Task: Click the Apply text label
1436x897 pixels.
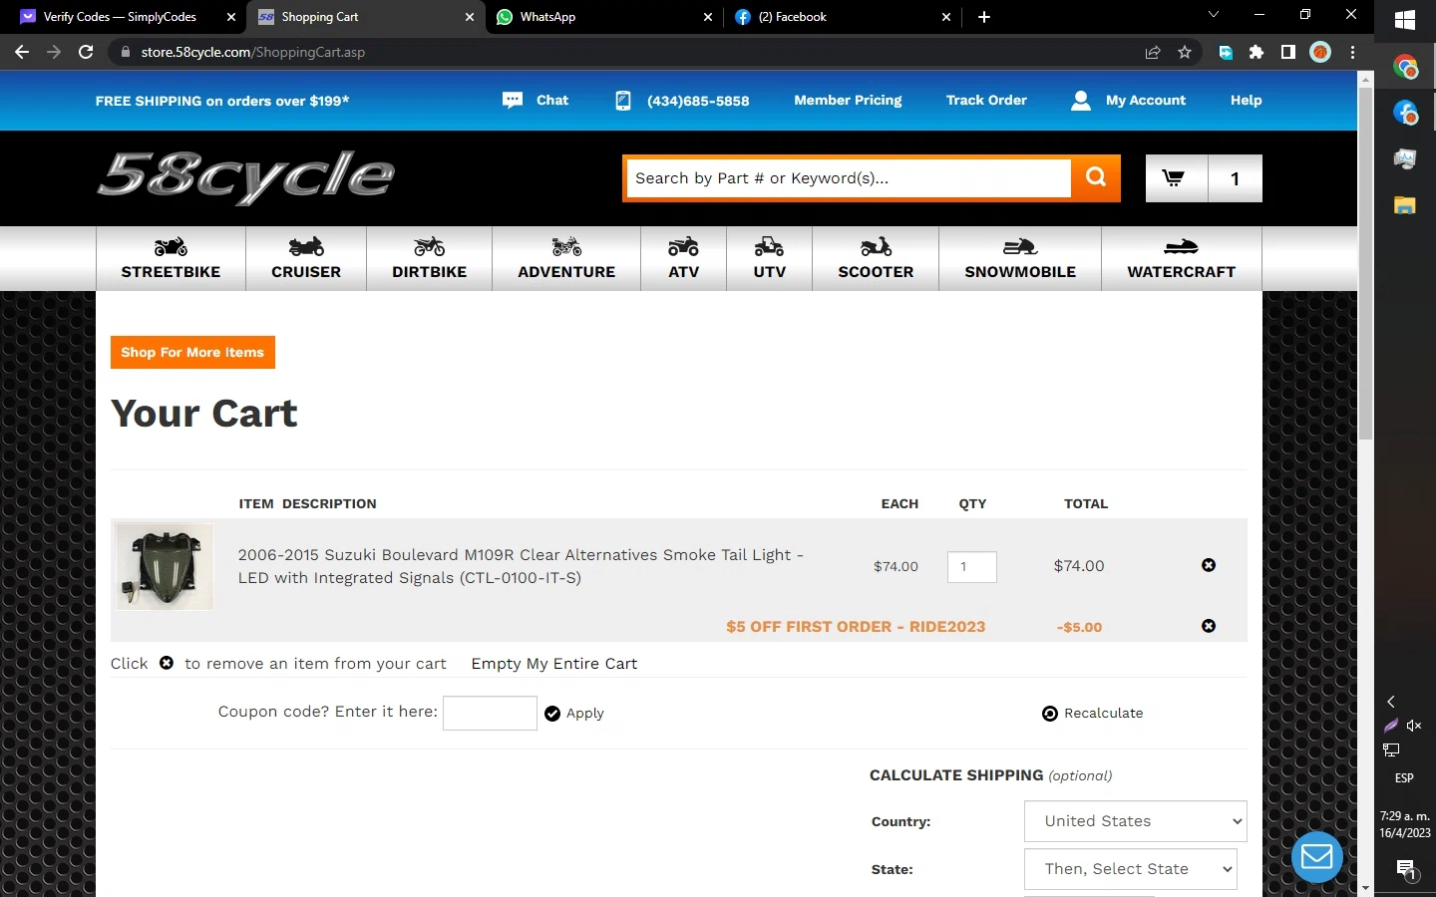Action: 585,714
